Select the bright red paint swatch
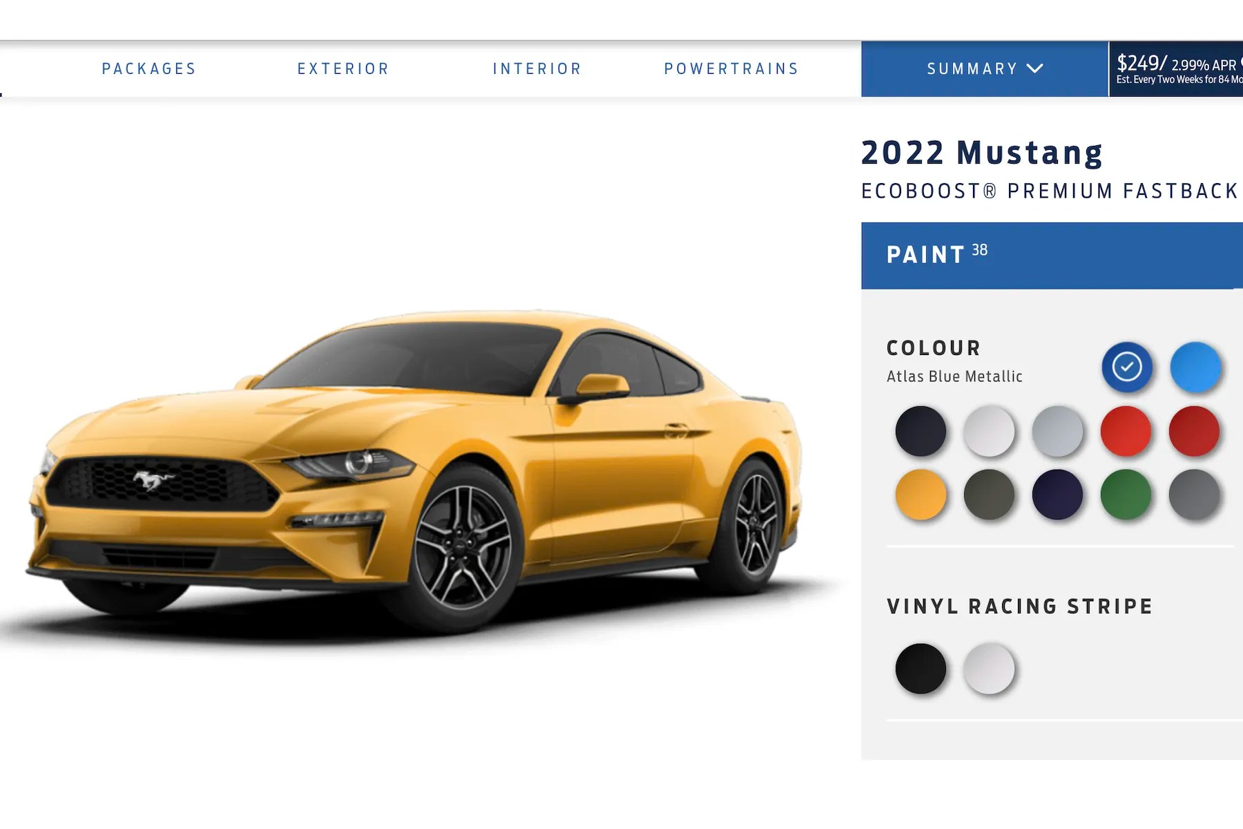This screenshot has width=1243, height=829. pos(1126,431)
